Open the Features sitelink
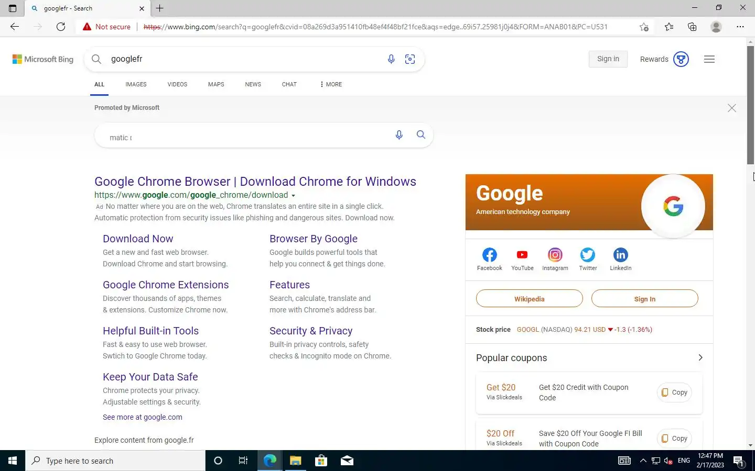Image resolution: width=755 pixels, height=471 pixels. [289, 285]
